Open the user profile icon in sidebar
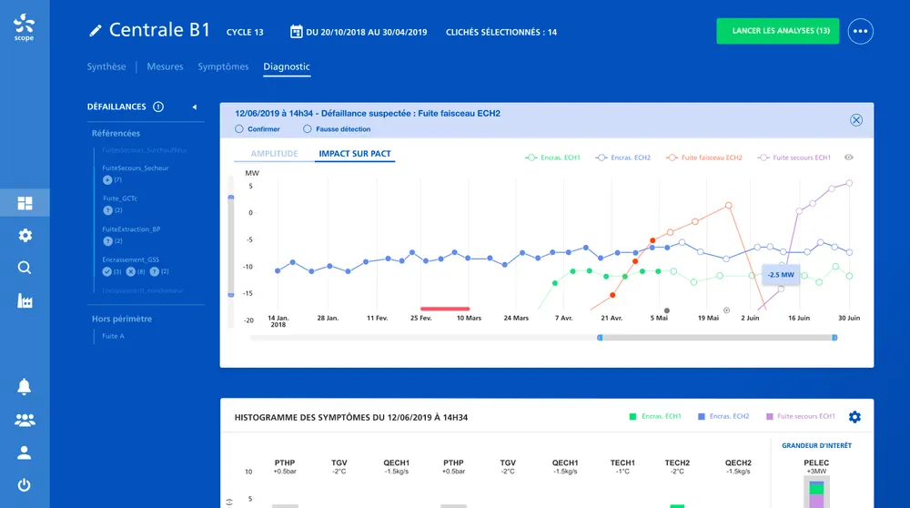Viewport: 910px width, 508px height. [x=25, y=452]
